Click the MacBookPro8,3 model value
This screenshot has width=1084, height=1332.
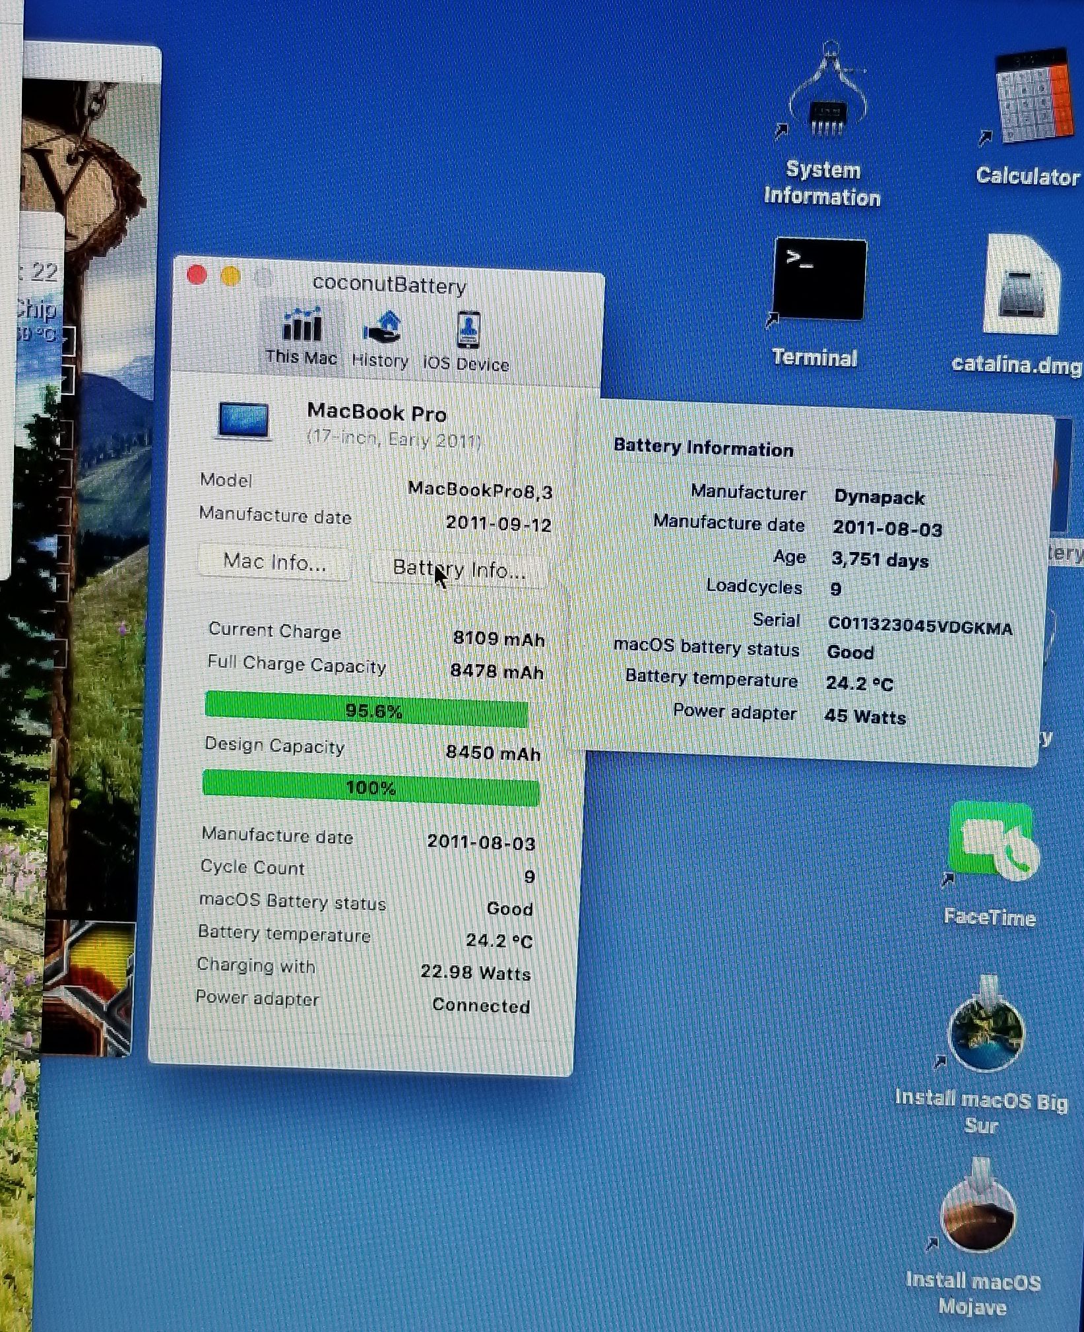point(480,489)
